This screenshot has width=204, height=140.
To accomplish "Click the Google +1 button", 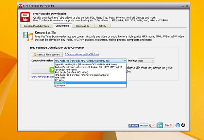I will pos(152,125).
